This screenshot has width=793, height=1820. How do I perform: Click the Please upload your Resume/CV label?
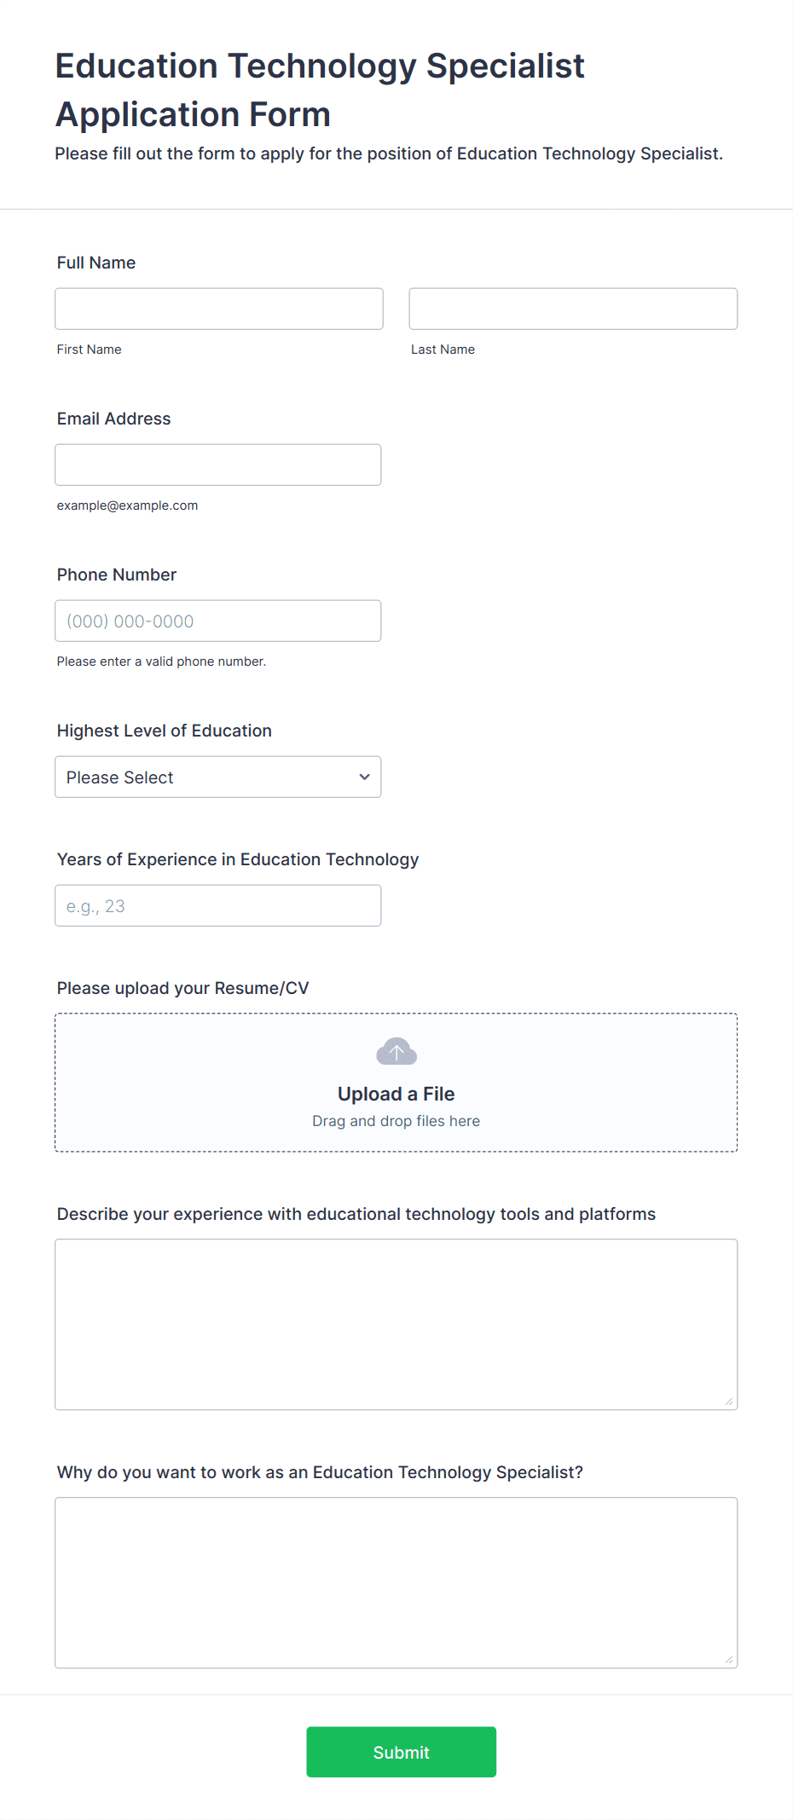(183, 988)
